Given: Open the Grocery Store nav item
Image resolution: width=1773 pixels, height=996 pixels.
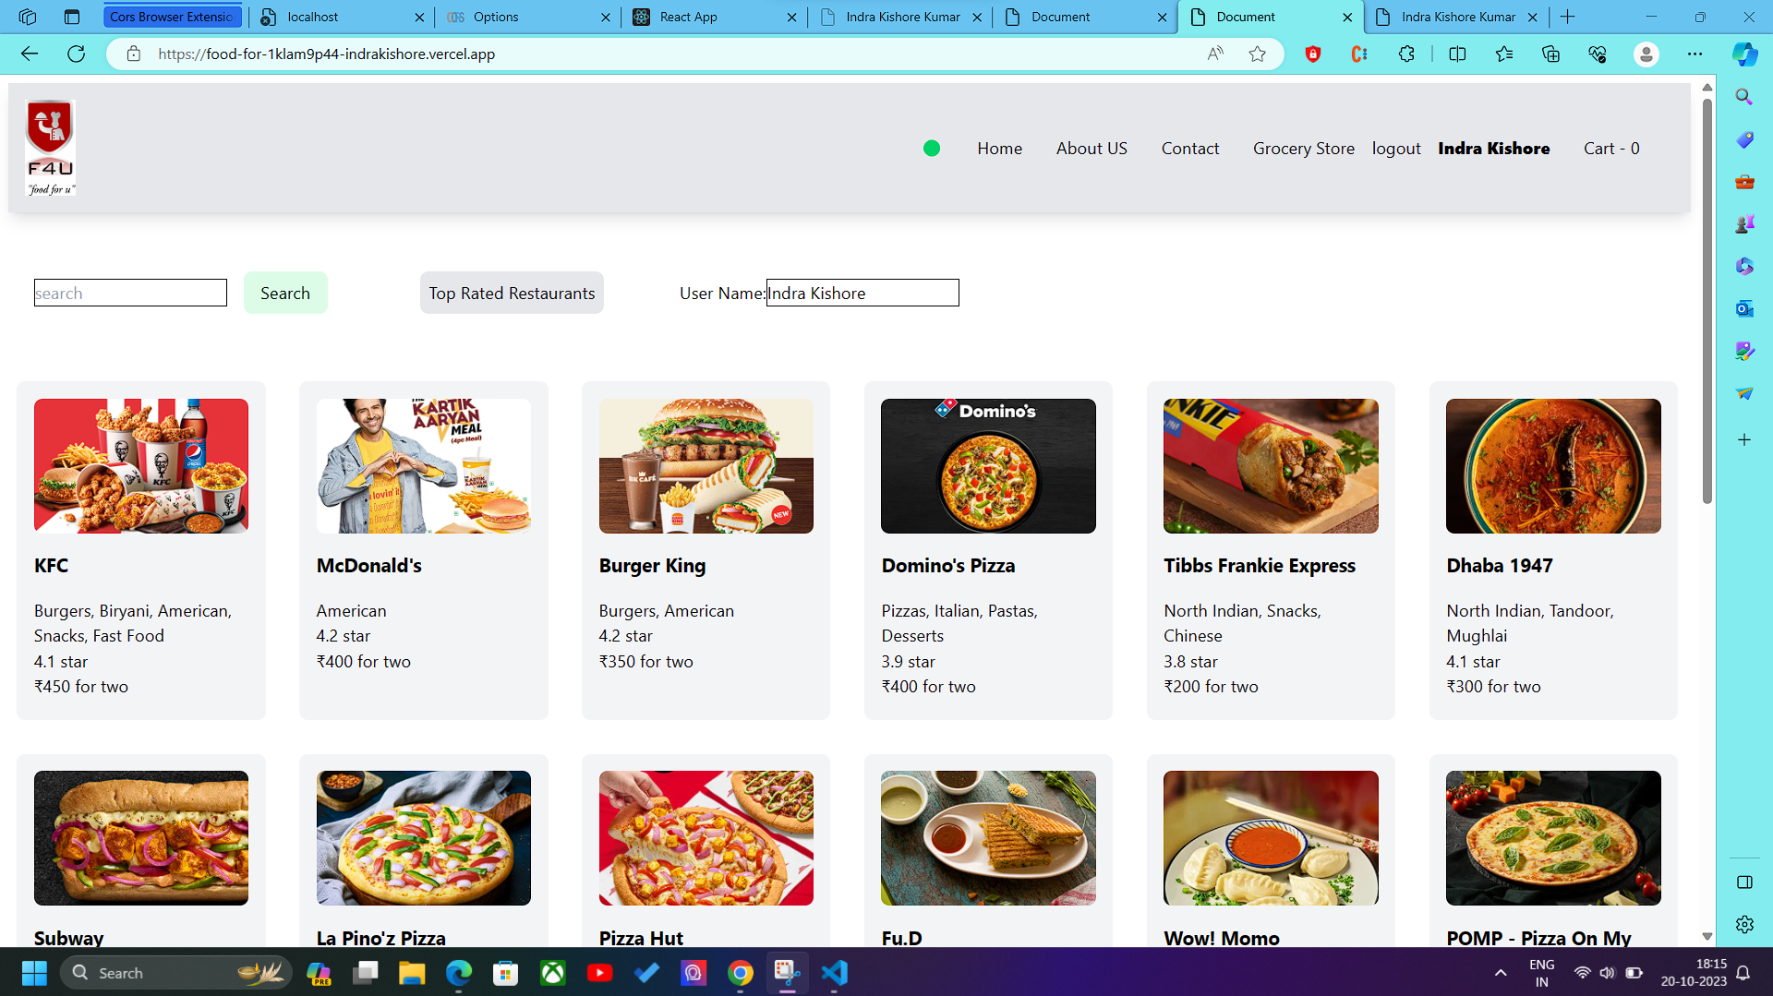Looking at the screenshot, I should [1303, 149].
